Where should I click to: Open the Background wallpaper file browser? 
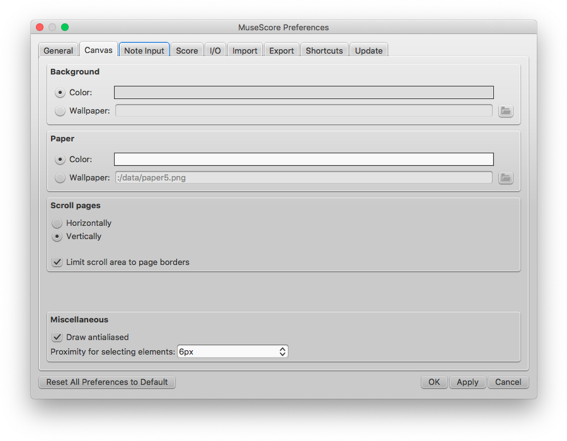[506, 111]
